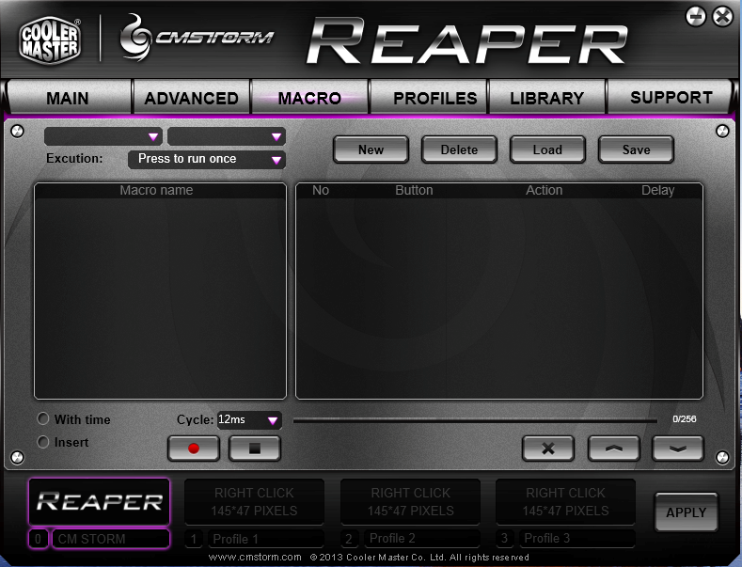Click the macro progress bar showing 0/256
Screen dimensions: 742x567
475,419
